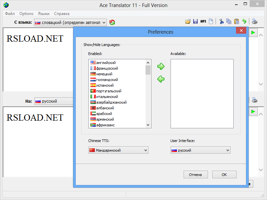
Task: Print source text with top printer icon
Action: [255, 21]
